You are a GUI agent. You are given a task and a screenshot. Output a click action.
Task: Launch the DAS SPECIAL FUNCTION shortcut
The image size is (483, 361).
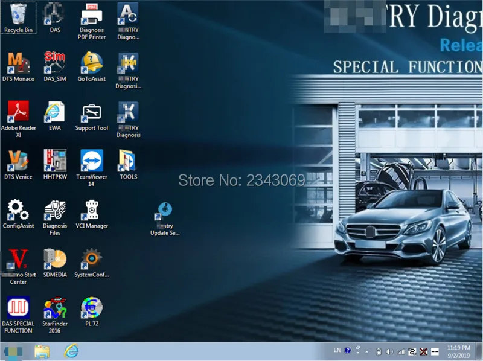pyautogui.click(x=19, y=308)
